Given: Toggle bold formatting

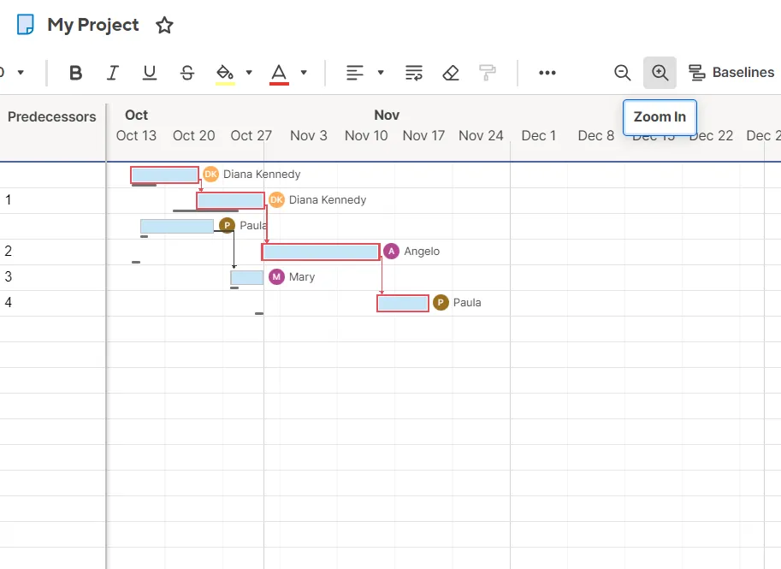Looking at the screenshot, I should (76, 73).
